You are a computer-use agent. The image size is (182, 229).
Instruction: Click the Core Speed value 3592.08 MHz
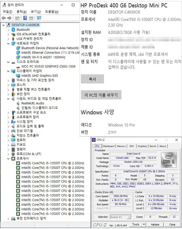point(121,196)
